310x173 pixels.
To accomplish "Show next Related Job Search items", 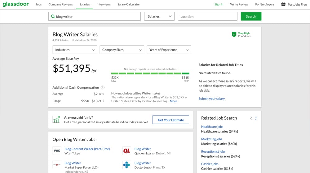I will 256,118.
